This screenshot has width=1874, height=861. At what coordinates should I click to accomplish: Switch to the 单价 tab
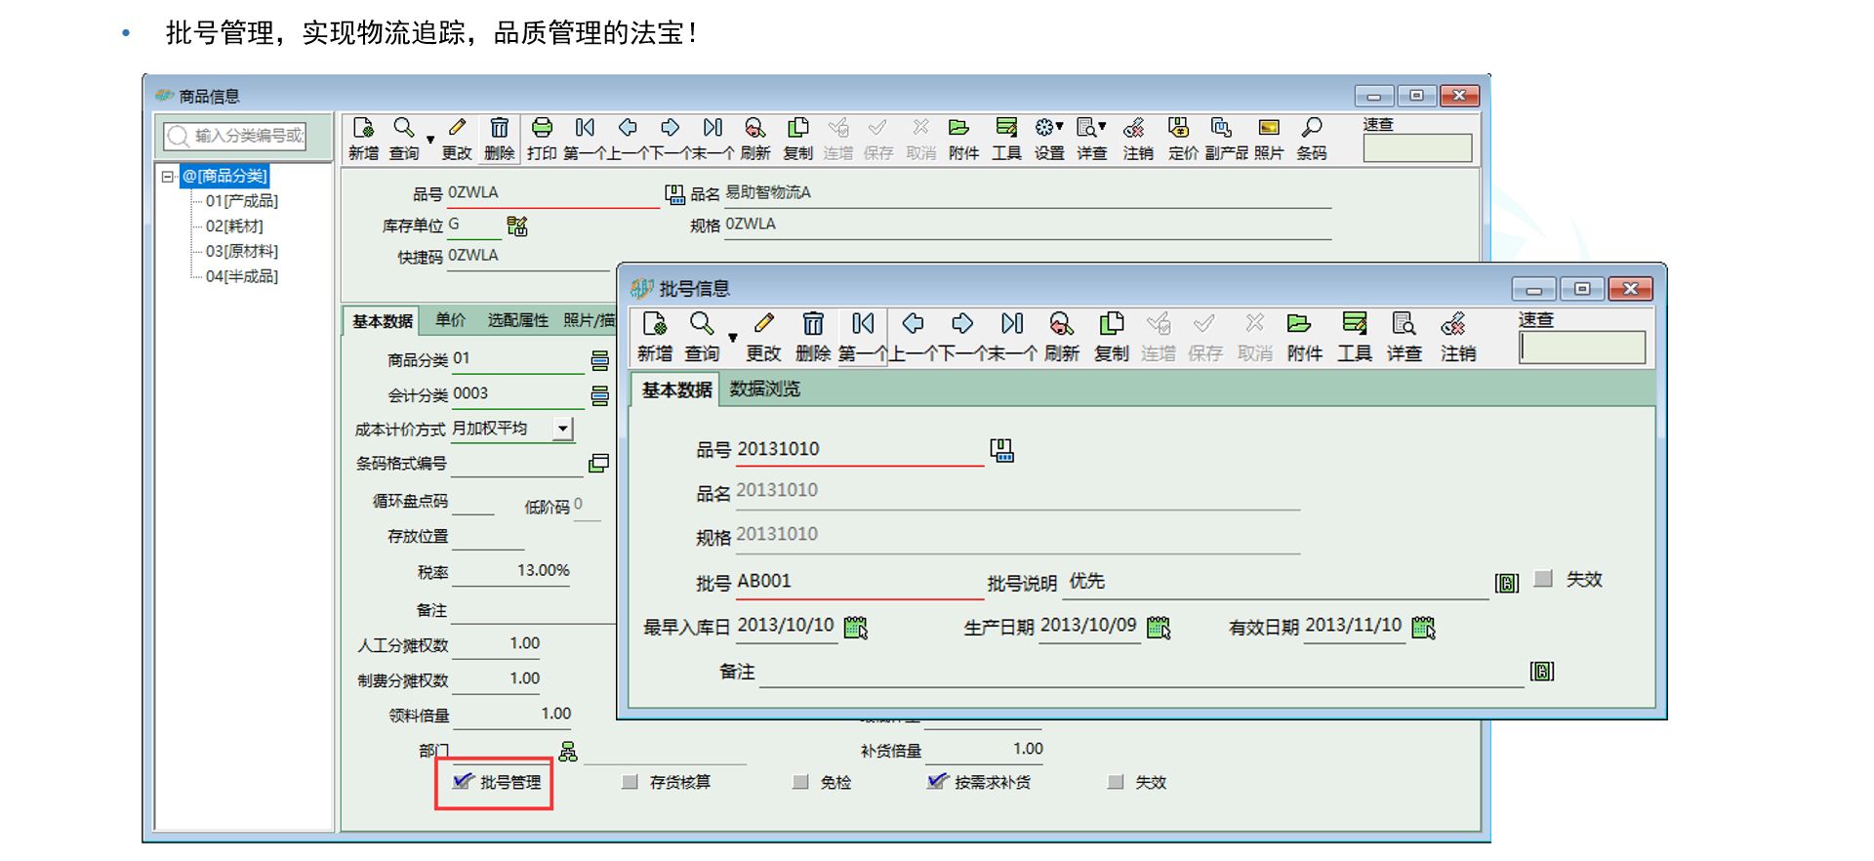[450, 320]
